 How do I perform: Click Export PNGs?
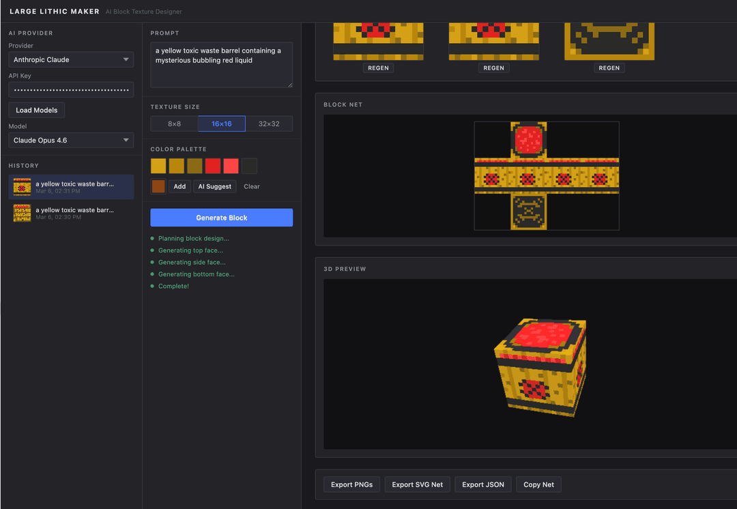(351, 484)
